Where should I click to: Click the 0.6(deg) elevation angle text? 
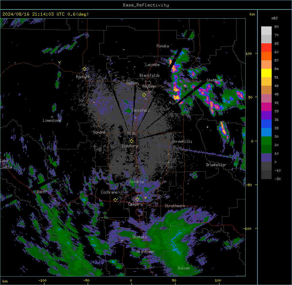click(78, 14)
